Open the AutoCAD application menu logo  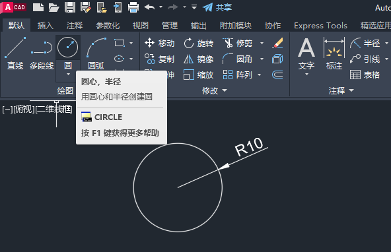click(14, 7)
